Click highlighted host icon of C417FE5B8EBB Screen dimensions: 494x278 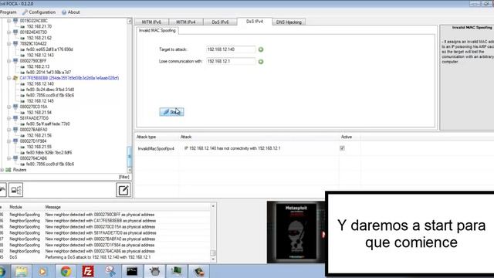pos(15,78)
